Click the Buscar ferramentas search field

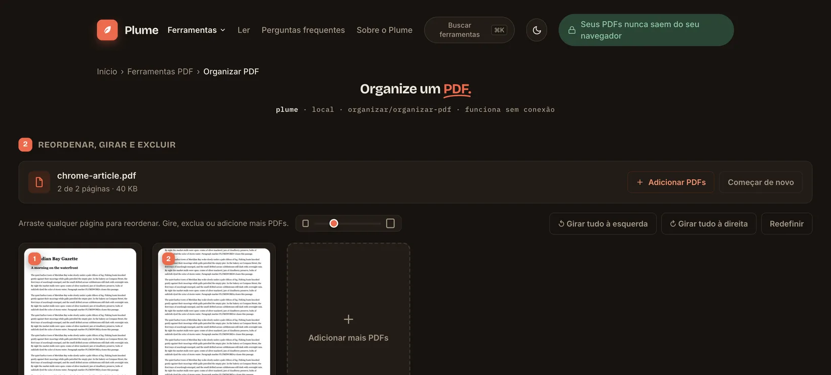pyautogui.click(x=469, y=30)
